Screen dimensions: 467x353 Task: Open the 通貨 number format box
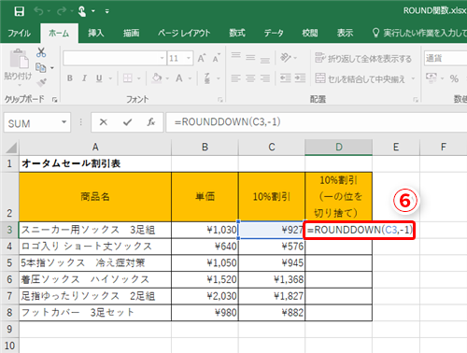[x=446, y=58]
